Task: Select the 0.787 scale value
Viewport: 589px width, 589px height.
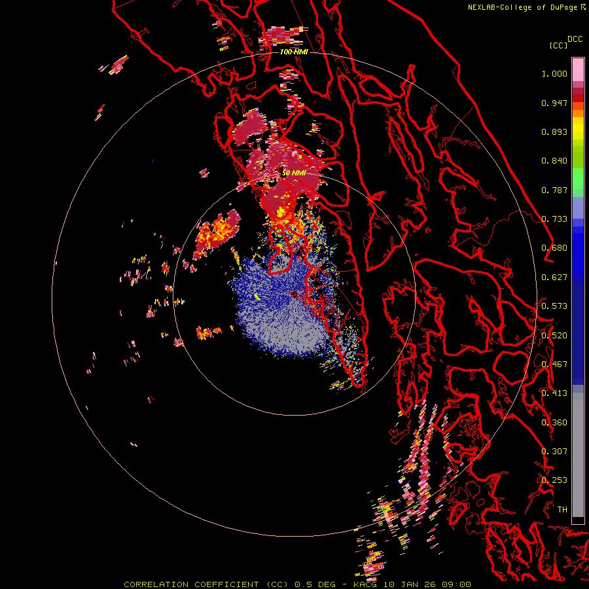Action: pos(554,190)
